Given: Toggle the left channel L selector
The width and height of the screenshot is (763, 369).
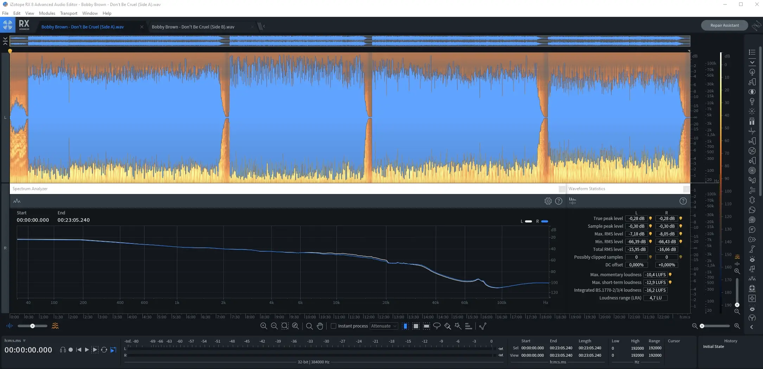Looking at the screenshot, I should point(5,117).
